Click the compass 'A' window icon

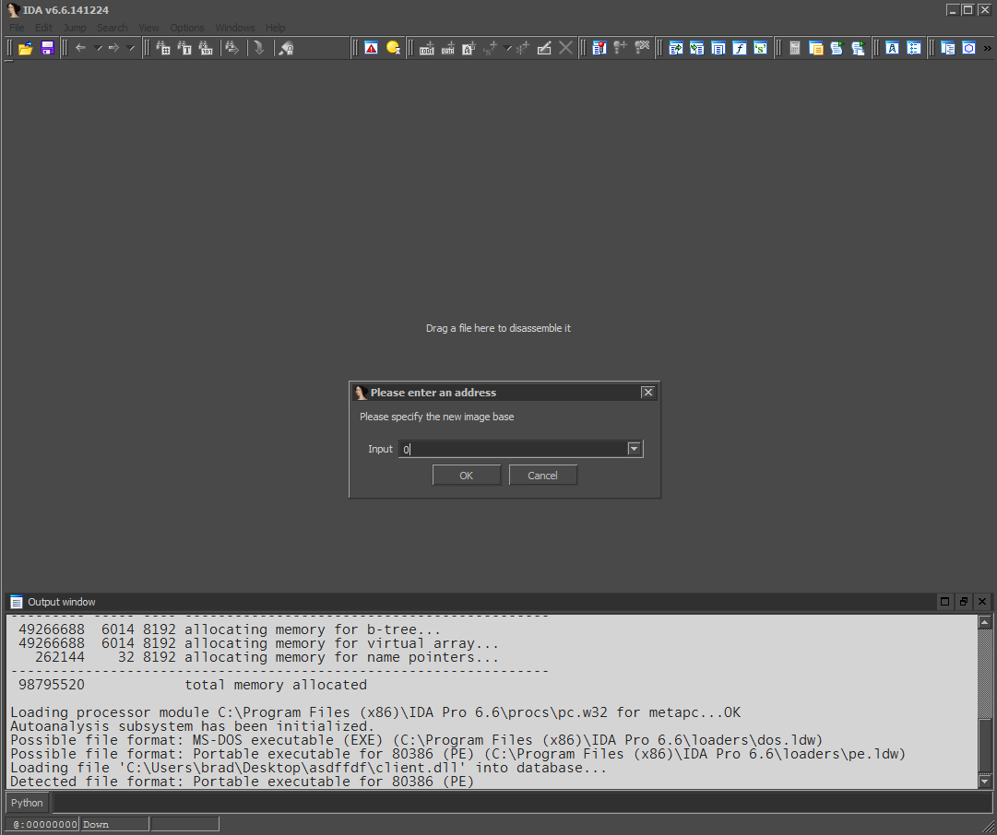(x=892, y=48)
